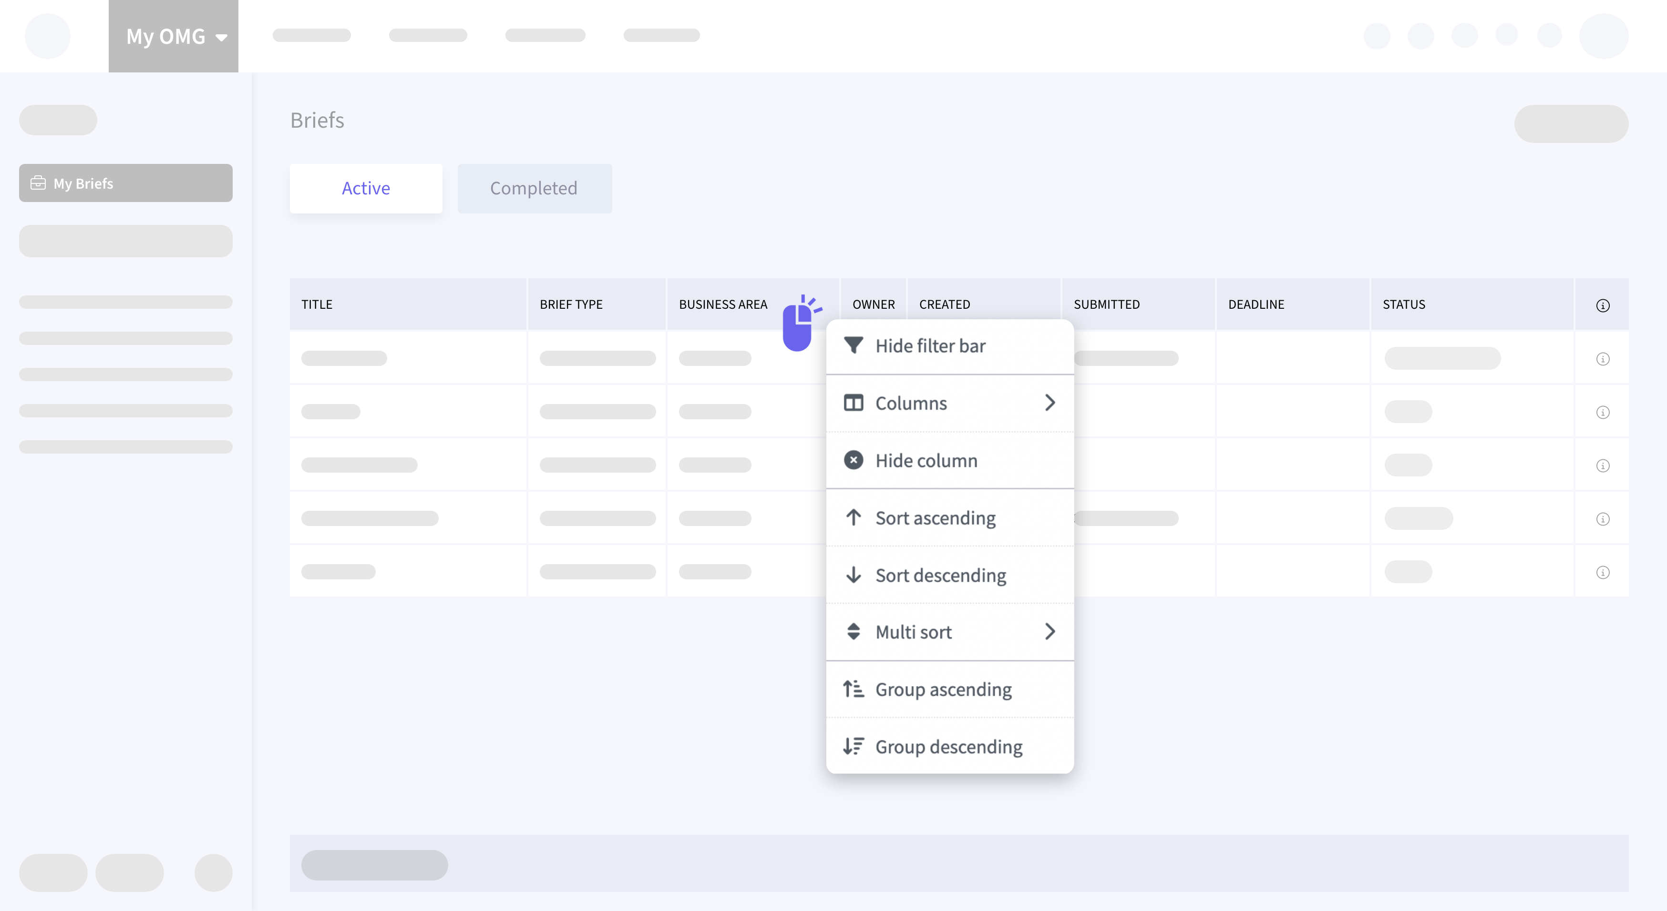Expand the Multi sort submenu arrow

(1050, 632)
